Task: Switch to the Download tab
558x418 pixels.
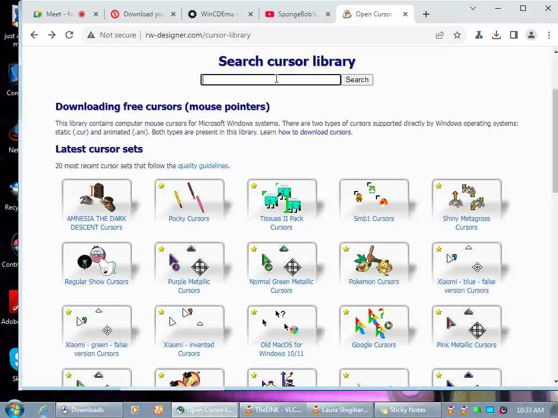Action: coord(143,14)
